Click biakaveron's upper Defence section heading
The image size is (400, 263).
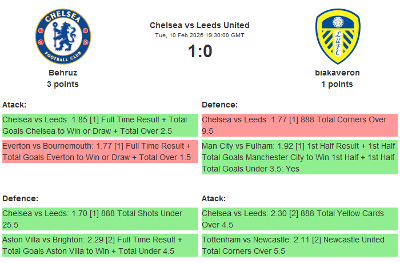coord(219,105)
